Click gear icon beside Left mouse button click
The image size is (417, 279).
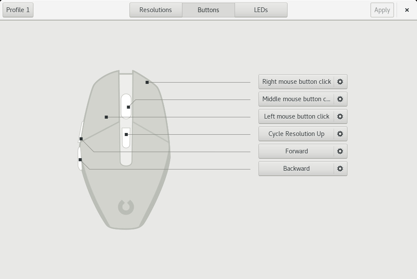coord(340,116)
